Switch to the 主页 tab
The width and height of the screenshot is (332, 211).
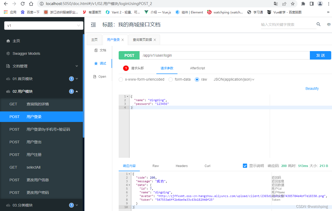tap(94, 40)
